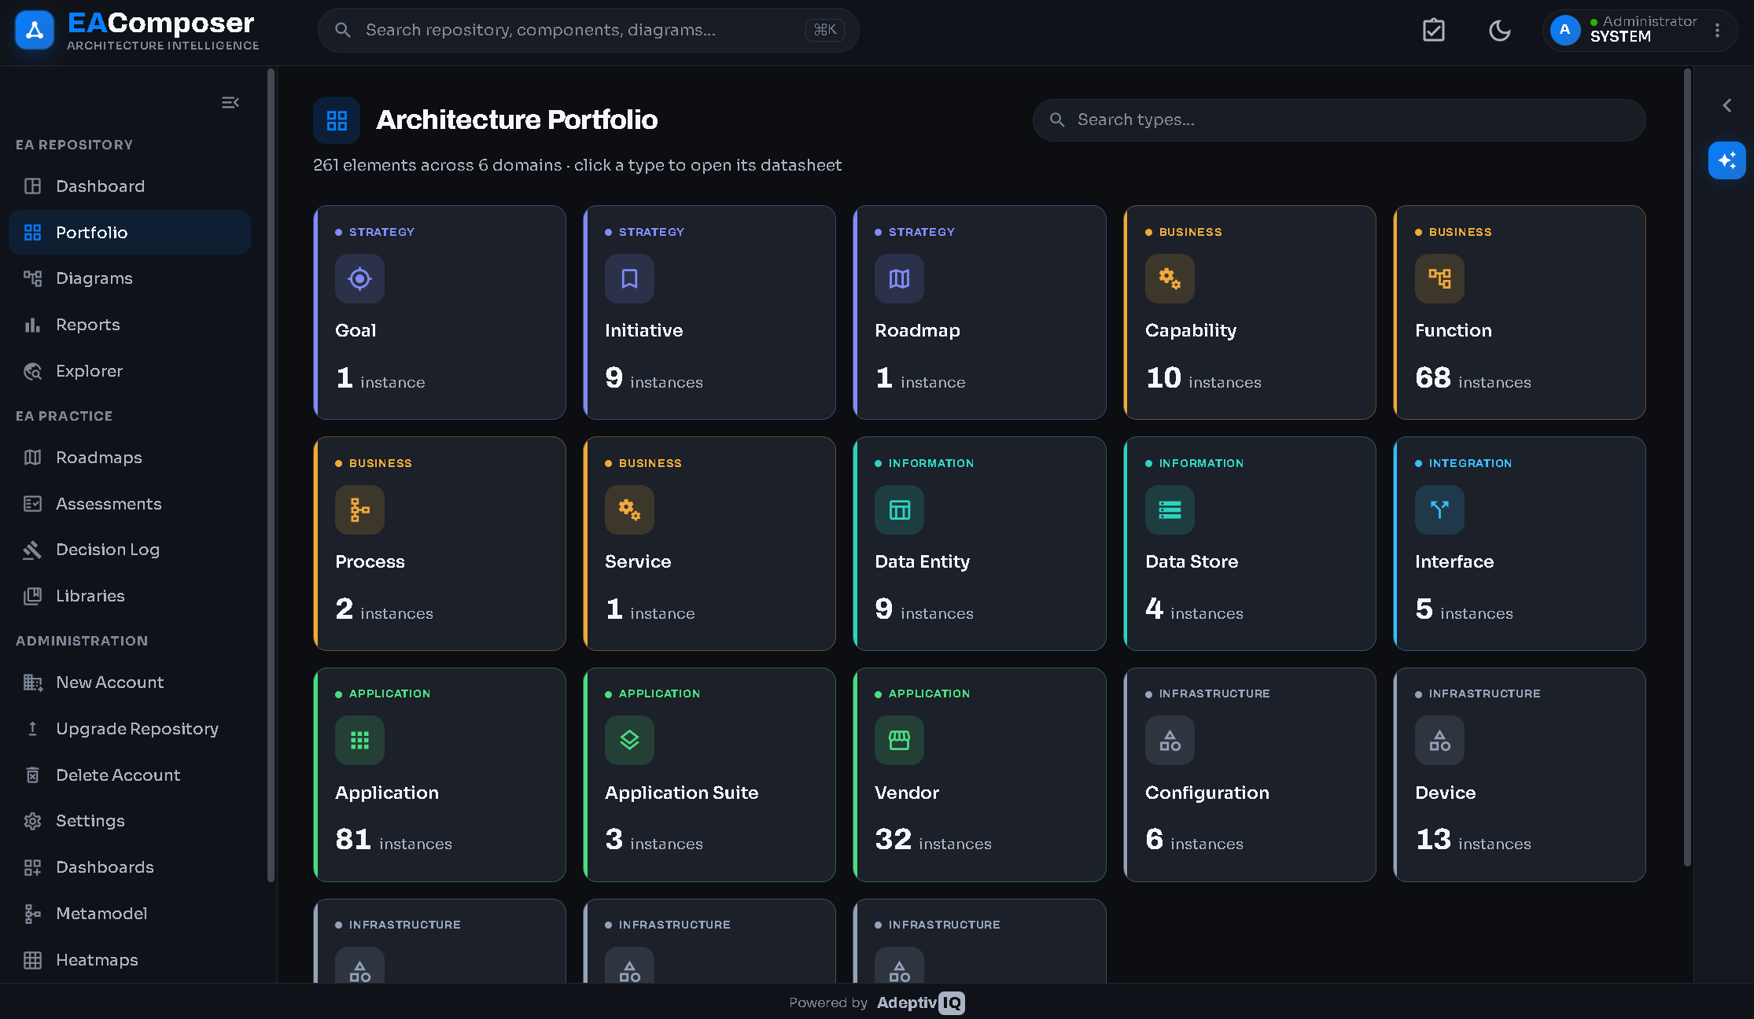Click the ⌘K shortcut badge in search
Screen dimensions: 1754x1019
pyautogui.click(x=824, y=30)
